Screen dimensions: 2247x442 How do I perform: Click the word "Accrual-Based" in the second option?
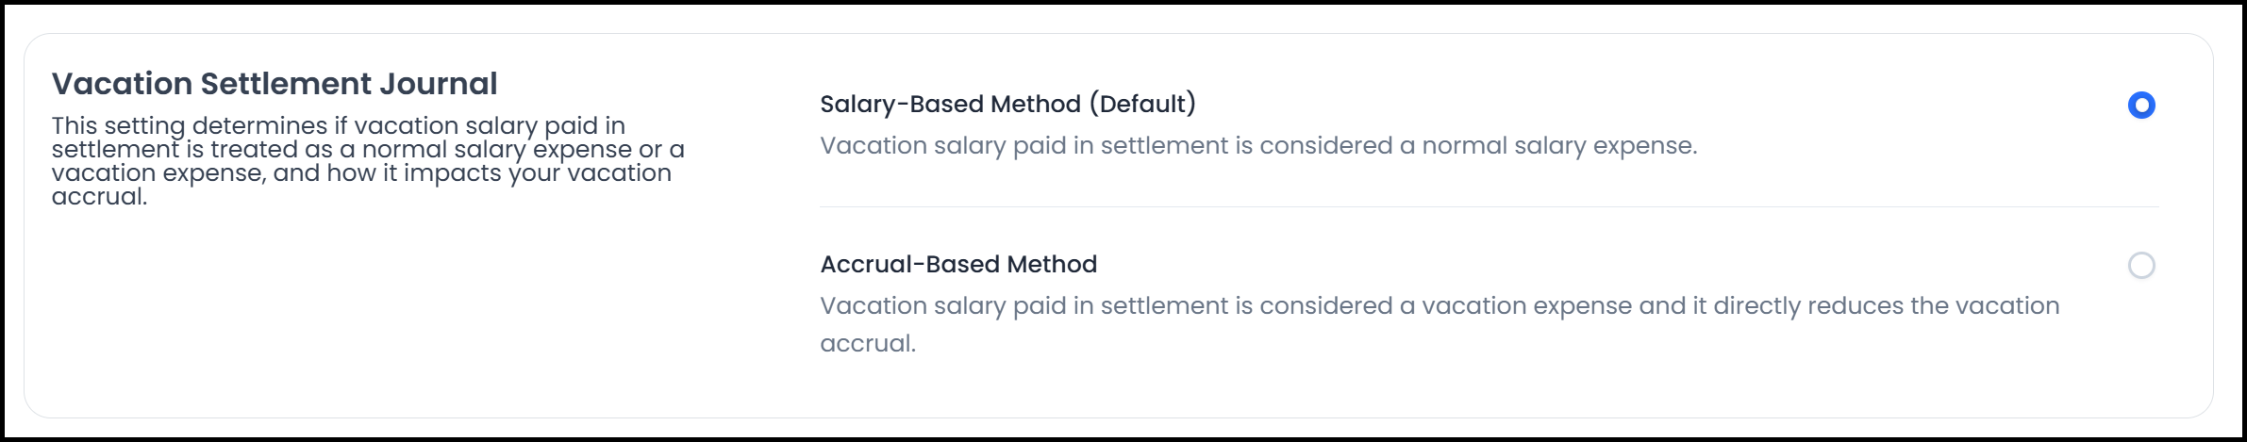point(897,264)
